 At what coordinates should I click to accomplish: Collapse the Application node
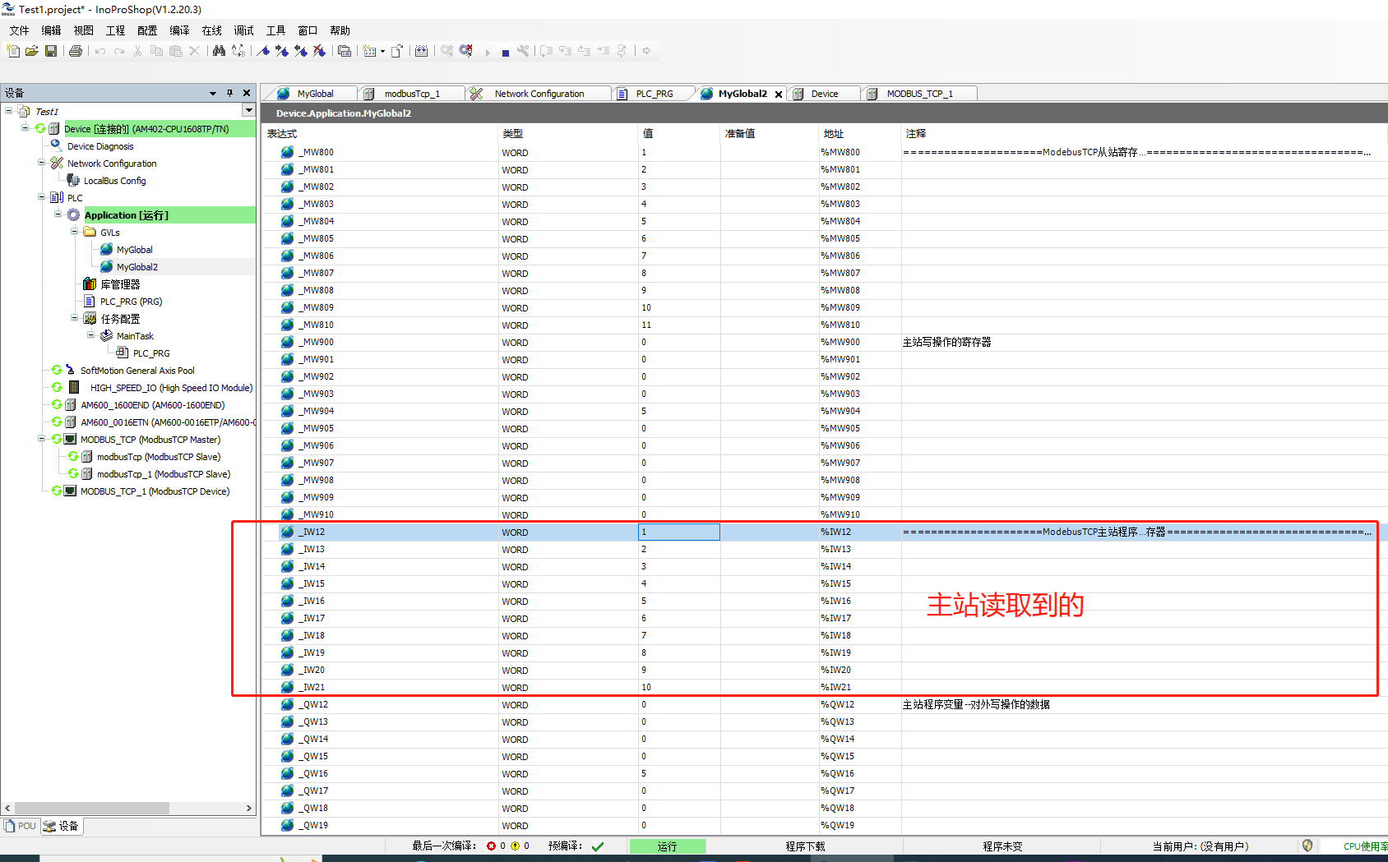click(x=58, y=214)
